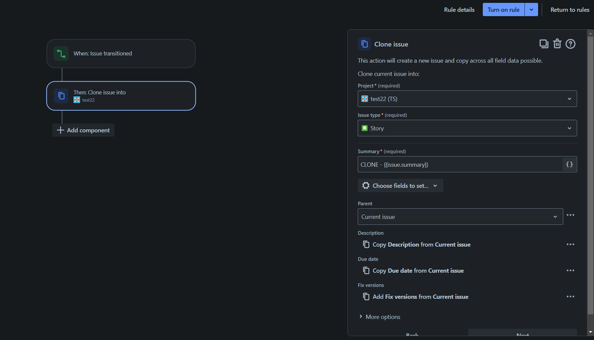
Task: Click the panel's vertical scrollbar thumb
Action: pyautogui.click(x=590, y=176)
